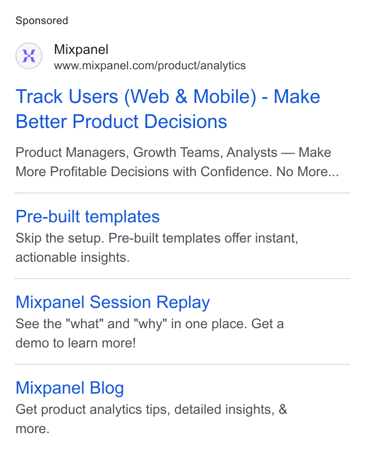This screenshot has height=461, width=366.
Task: Click the actionable insights text line
Action: tap(73, 257)
